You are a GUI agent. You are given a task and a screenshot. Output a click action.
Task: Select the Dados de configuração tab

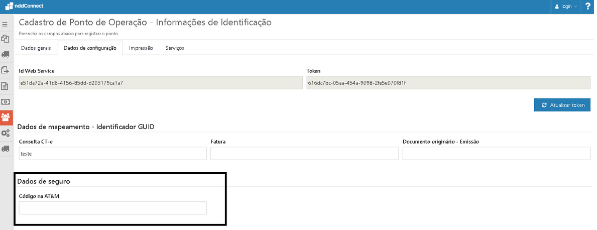click(90, 48)
